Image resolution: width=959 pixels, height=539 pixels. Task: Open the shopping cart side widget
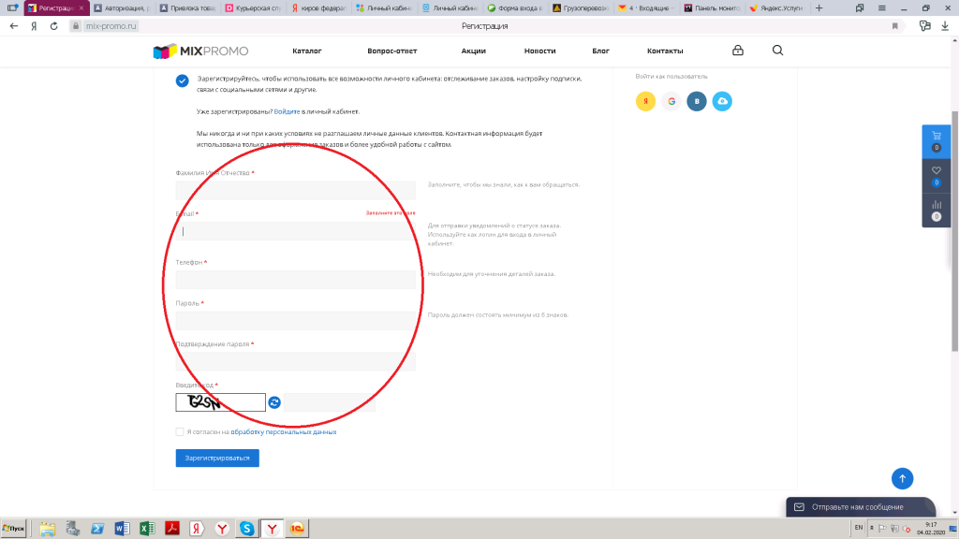point(936,140)
